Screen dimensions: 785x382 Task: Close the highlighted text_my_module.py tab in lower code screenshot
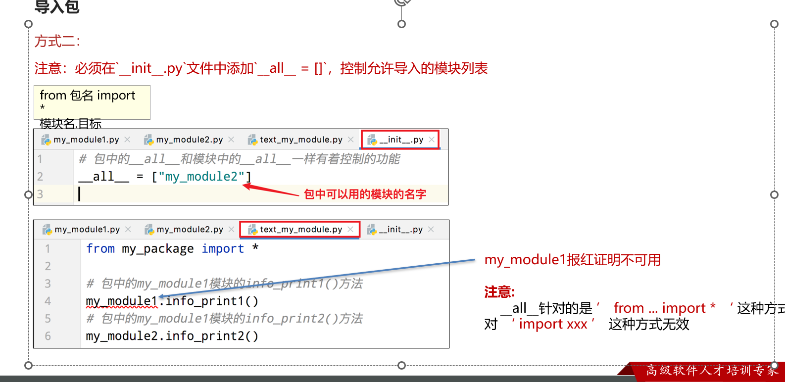(x=350, y=229)
